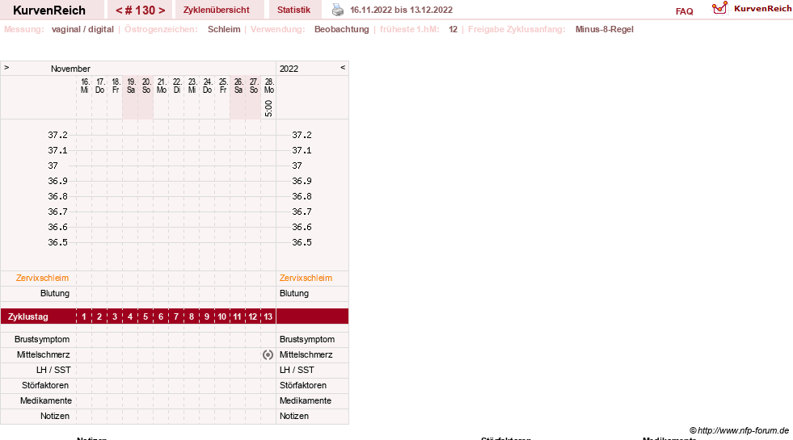Click the left Blutung row label
793x440 pixels.
[55, 293]
